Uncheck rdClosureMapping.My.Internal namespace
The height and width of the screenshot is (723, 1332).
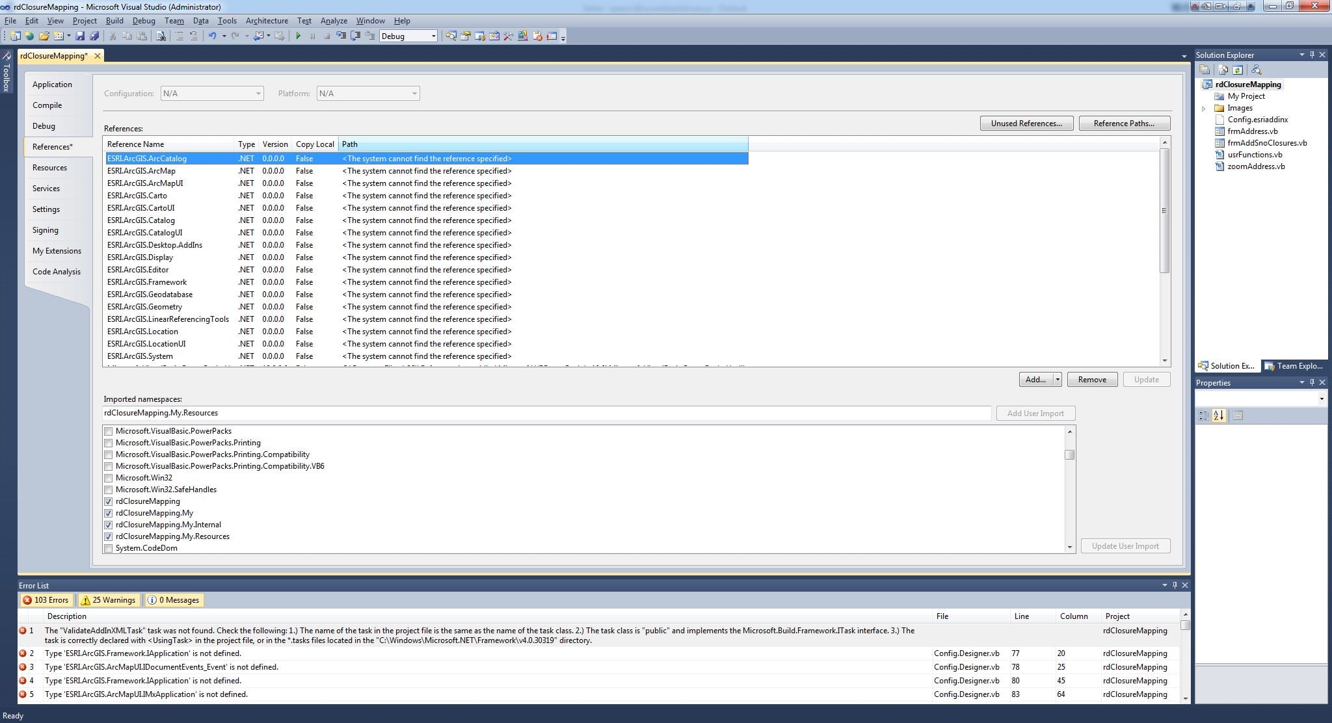click(x=109, y=525)
